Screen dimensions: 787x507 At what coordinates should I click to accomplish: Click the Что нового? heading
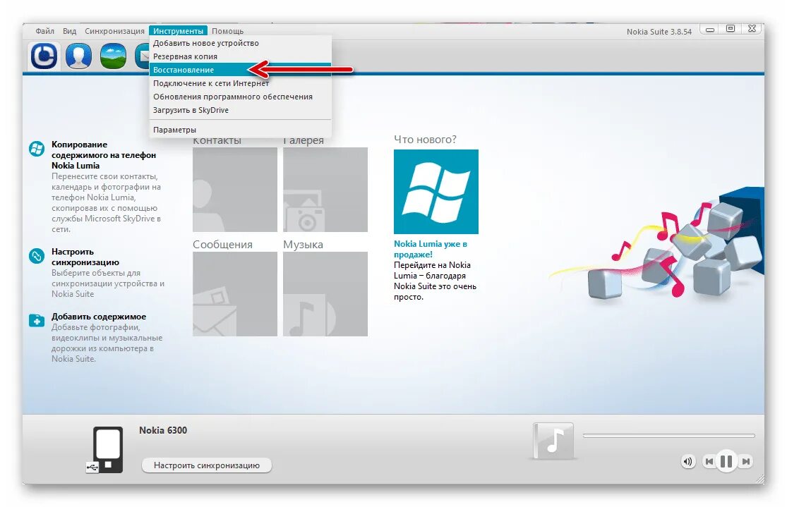pos(425,140)
